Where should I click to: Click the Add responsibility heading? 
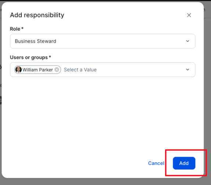(37, 15)
